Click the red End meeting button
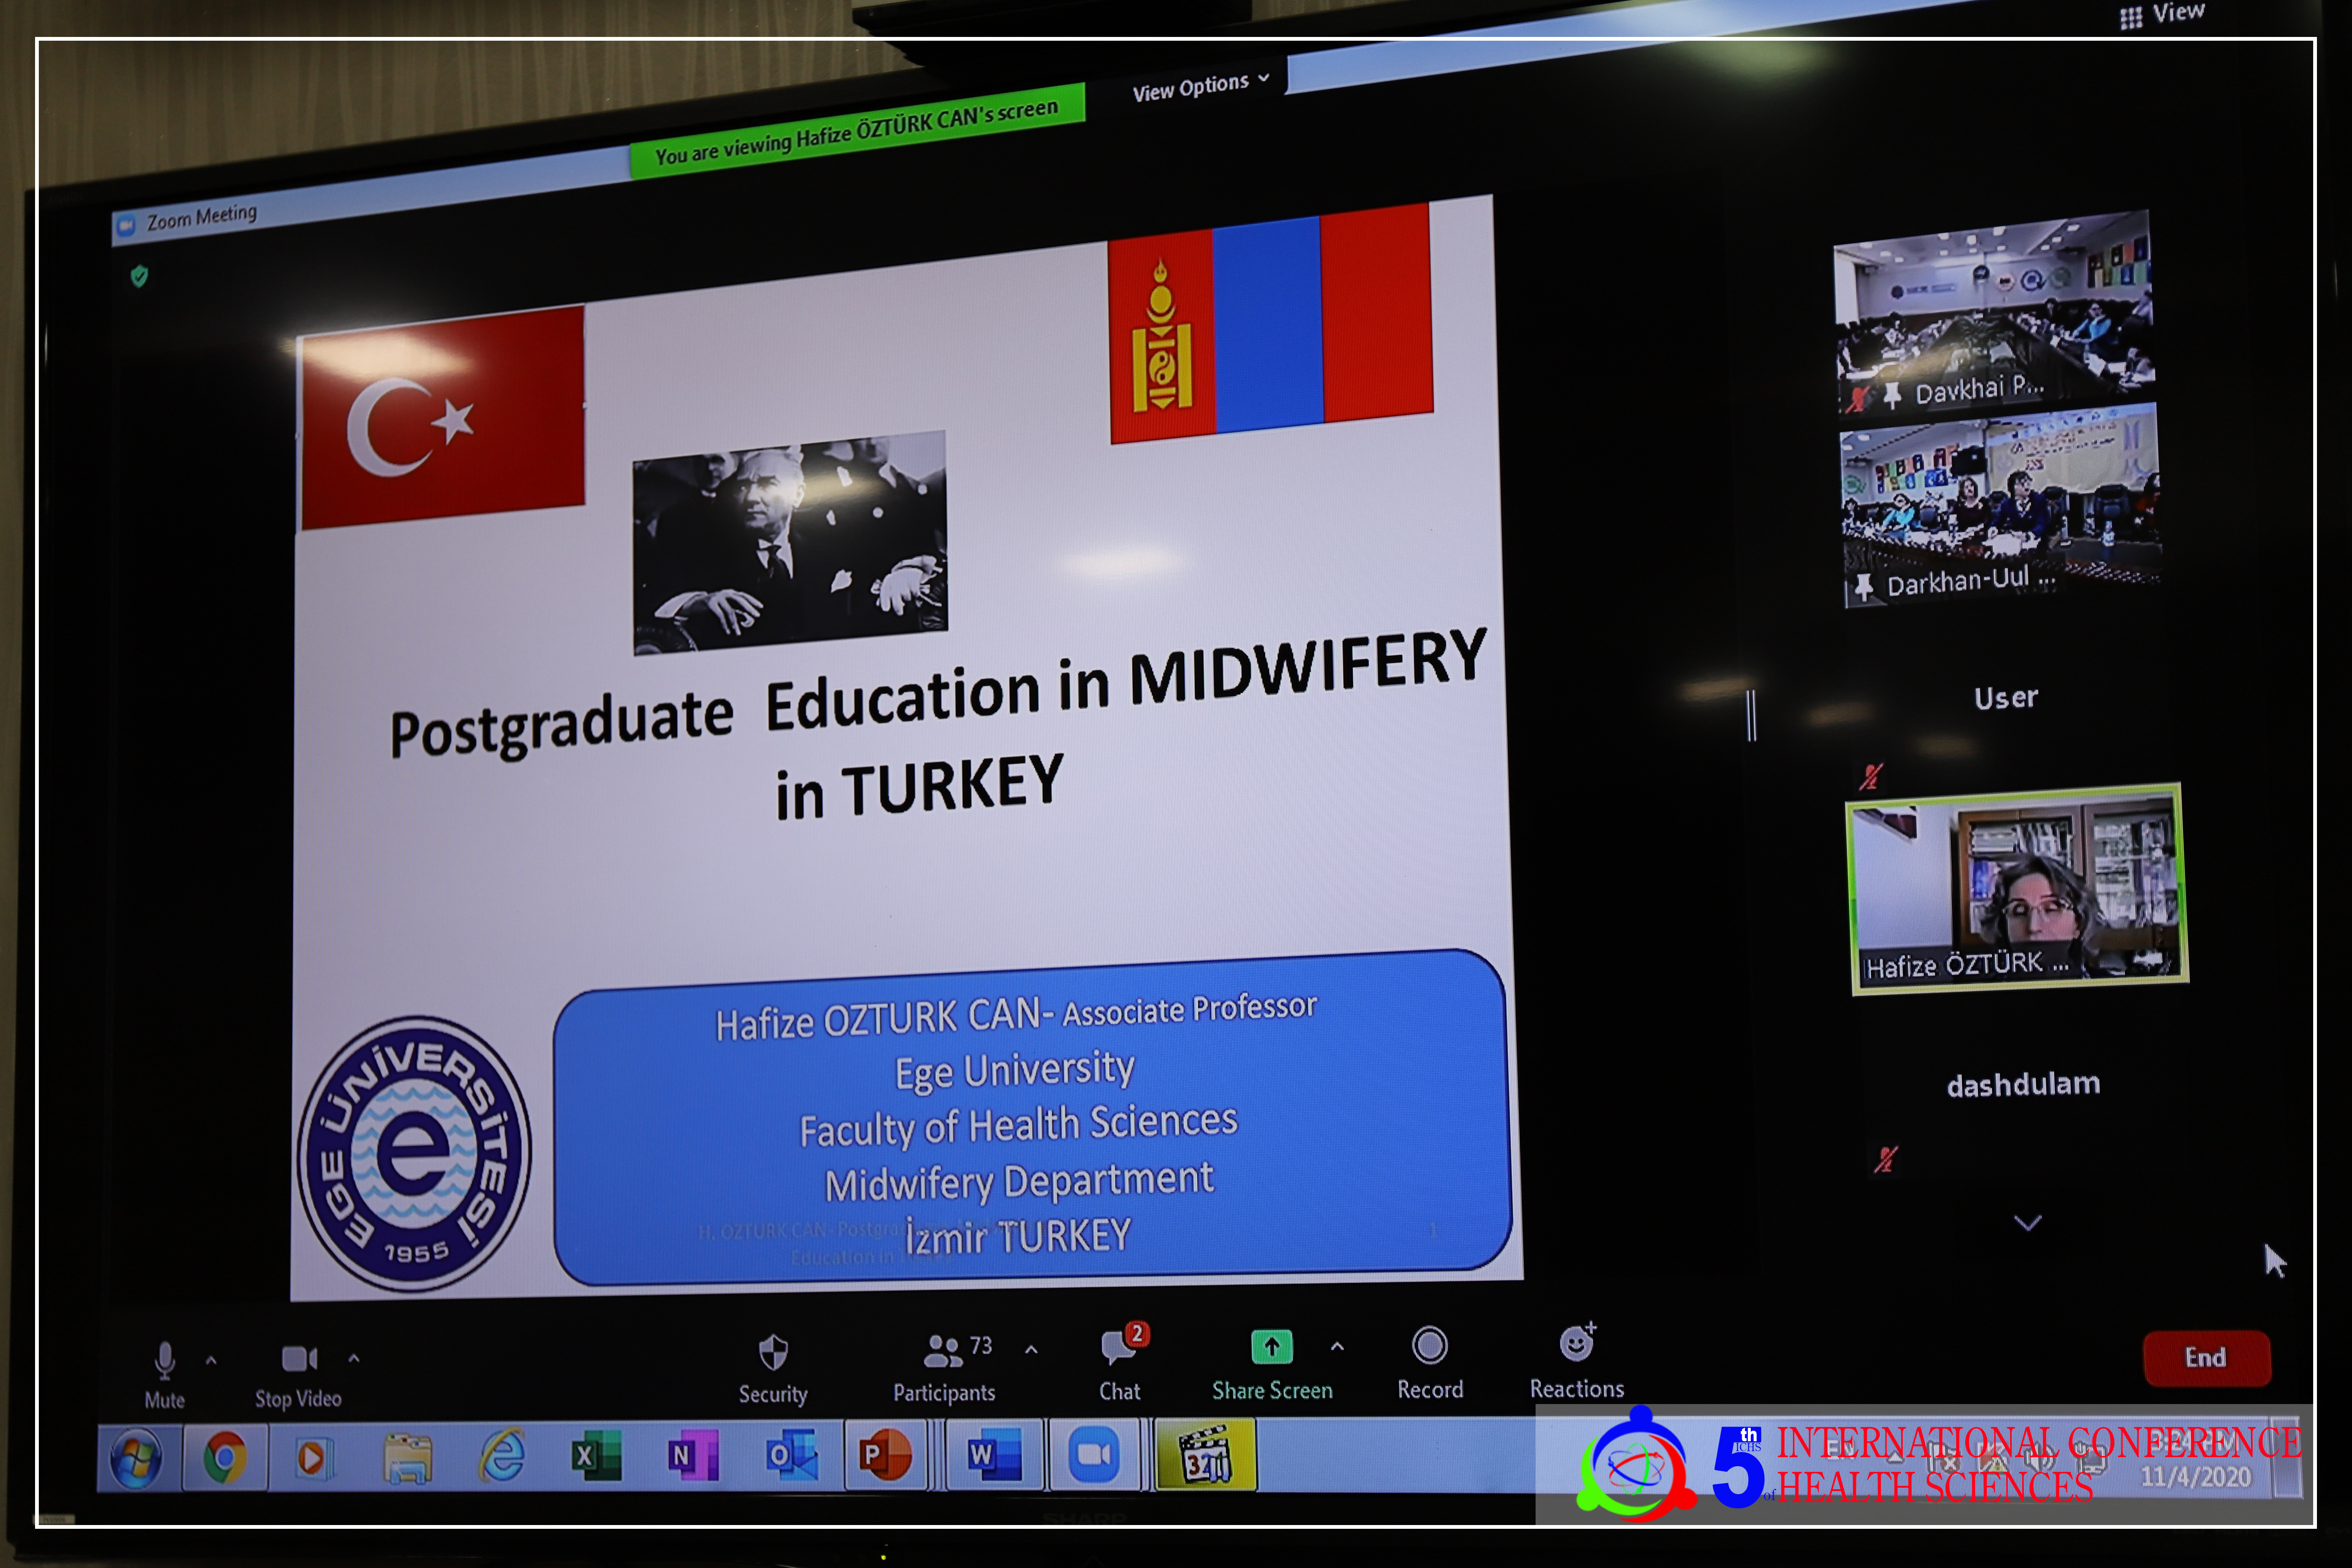Image resolution: width=2352 pixels, height=1568 pixels. click(2207, 1358)
